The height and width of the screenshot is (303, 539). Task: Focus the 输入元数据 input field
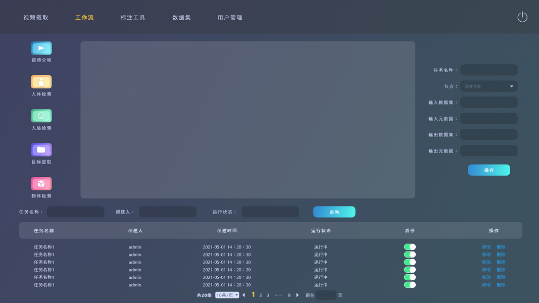click(489, 119)
